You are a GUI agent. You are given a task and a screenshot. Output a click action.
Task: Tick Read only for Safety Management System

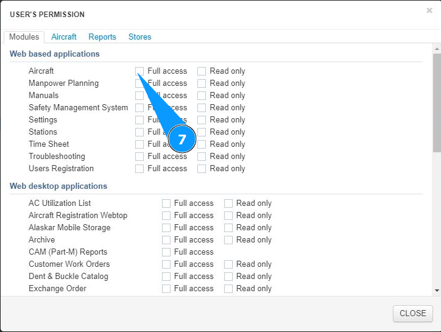pos(202,108)
